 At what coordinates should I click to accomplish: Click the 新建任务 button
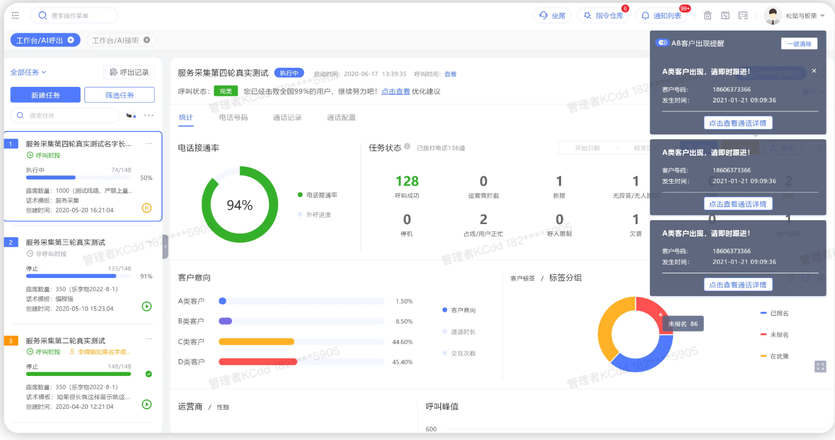pyautogui.click(x=46, y=95)
